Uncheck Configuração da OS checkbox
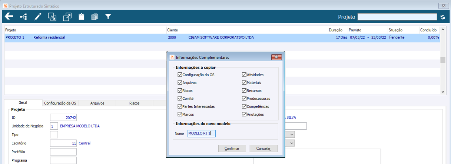This screenshot has width=451, height=164. 180,75
